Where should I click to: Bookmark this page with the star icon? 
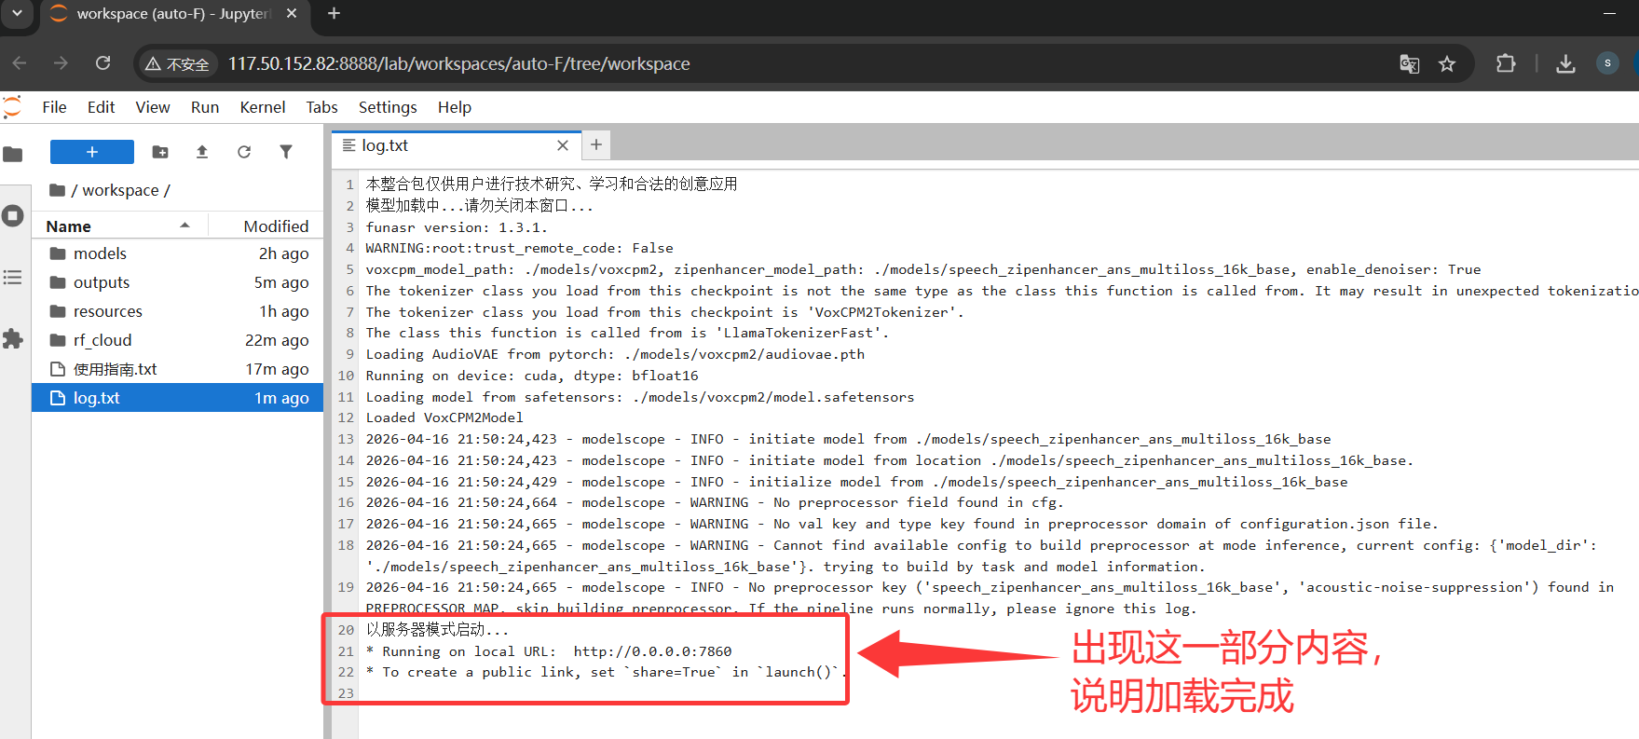coord(1446,64)
